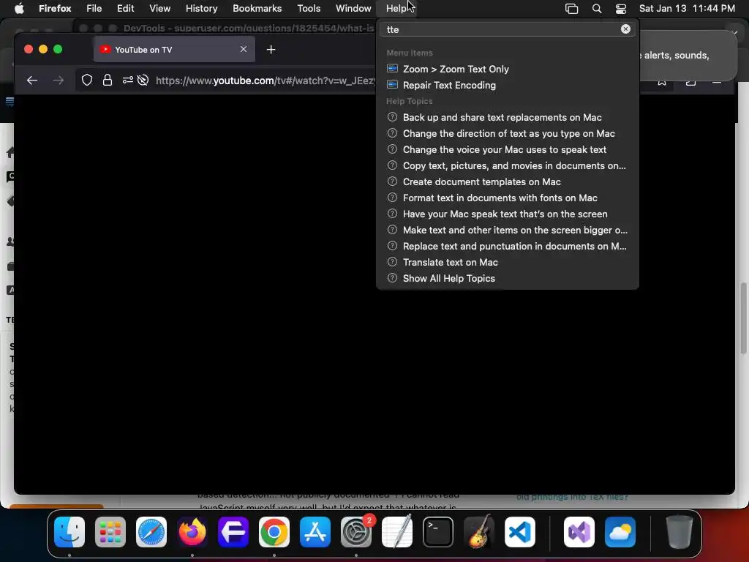Open the File menu
Viewport: 749px width, 562px height.
94,8
